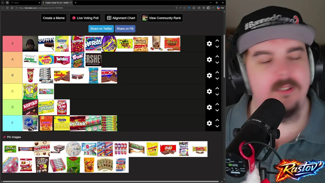The height and width of the screenshot is (183, 325).
Task: Open settings gear for B tier row
Action: pos(209,75)
